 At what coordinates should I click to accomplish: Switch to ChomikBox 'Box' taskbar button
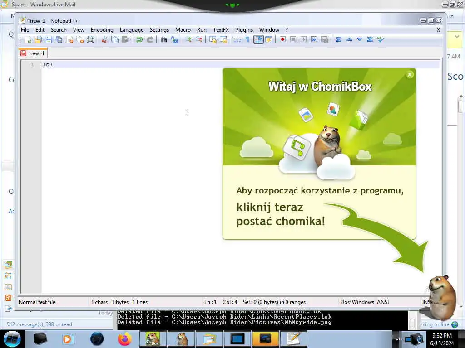153,339
